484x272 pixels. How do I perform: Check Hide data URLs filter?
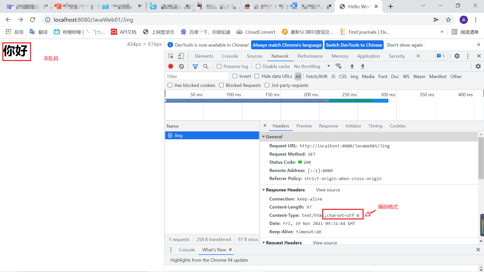click(257, 76)
